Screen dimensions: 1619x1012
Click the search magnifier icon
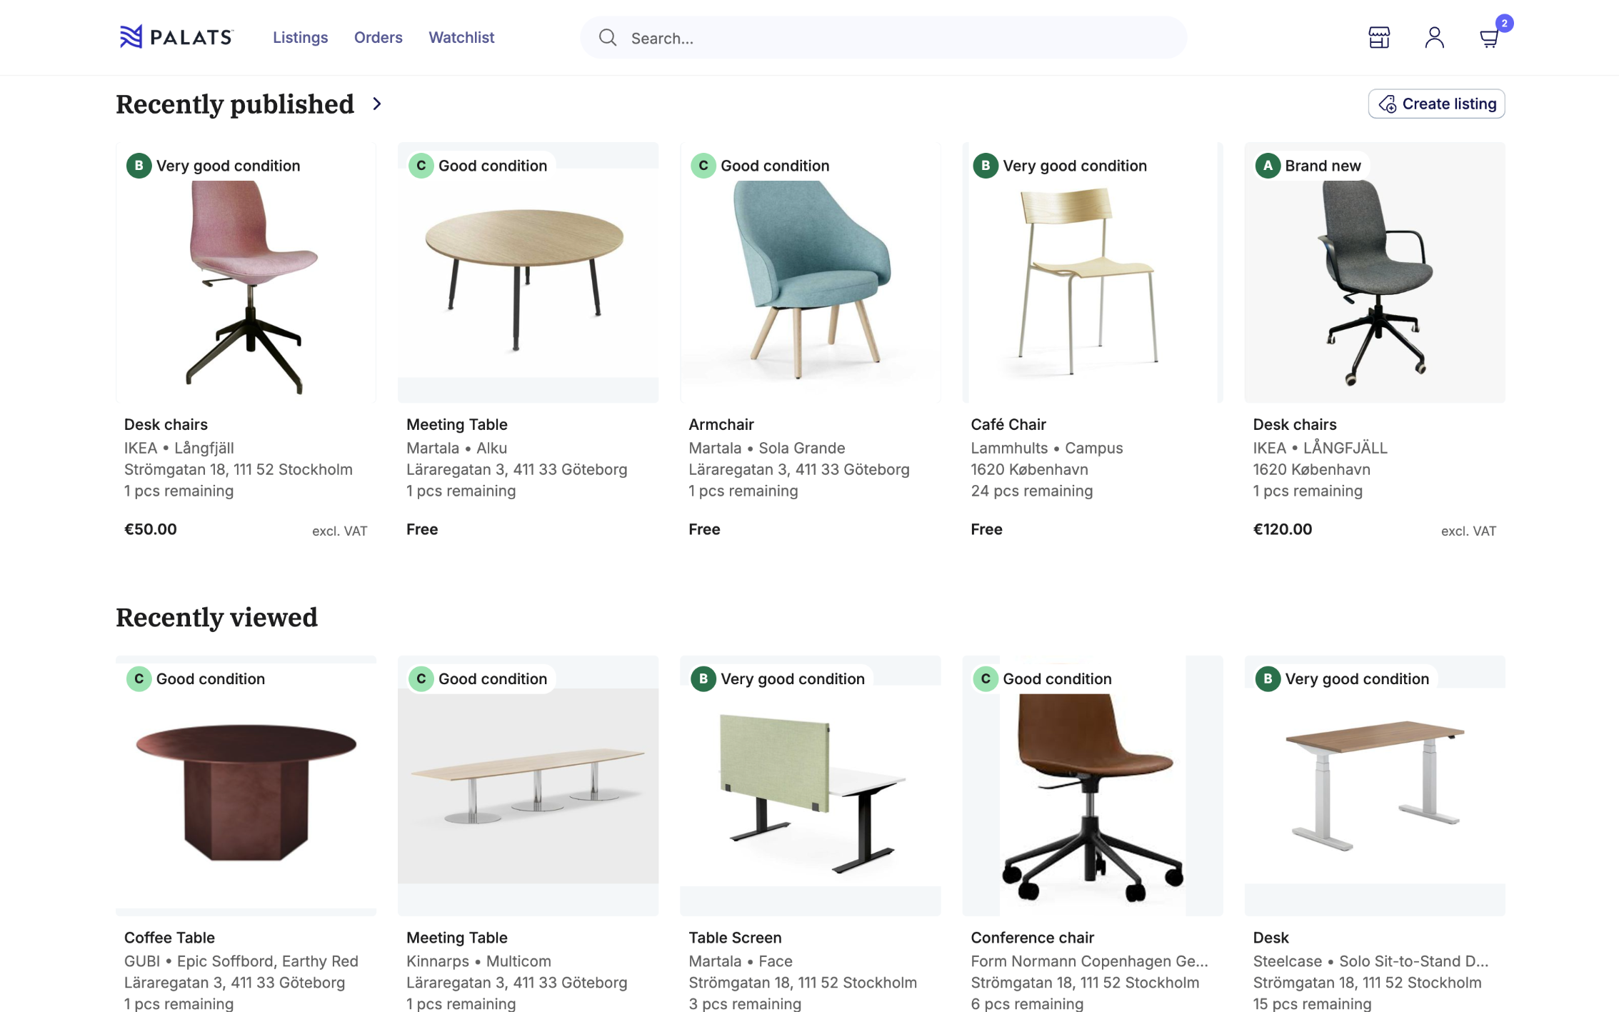point(608,37)
